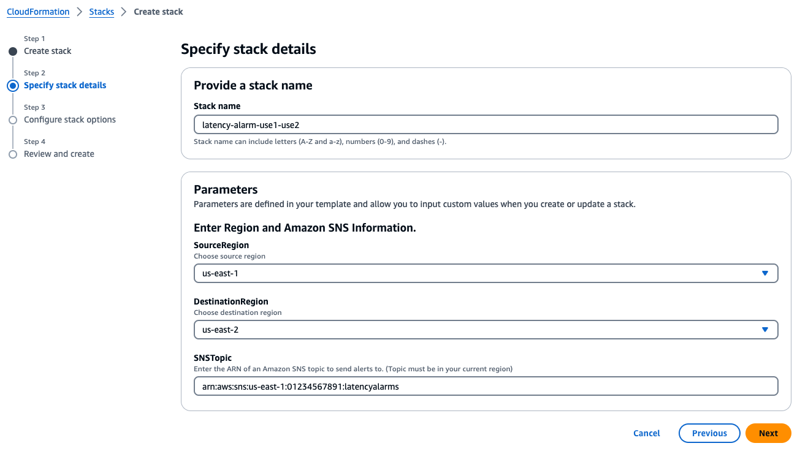Click the Step 1 filled circle indicator
808x454 pixels.
13,51
